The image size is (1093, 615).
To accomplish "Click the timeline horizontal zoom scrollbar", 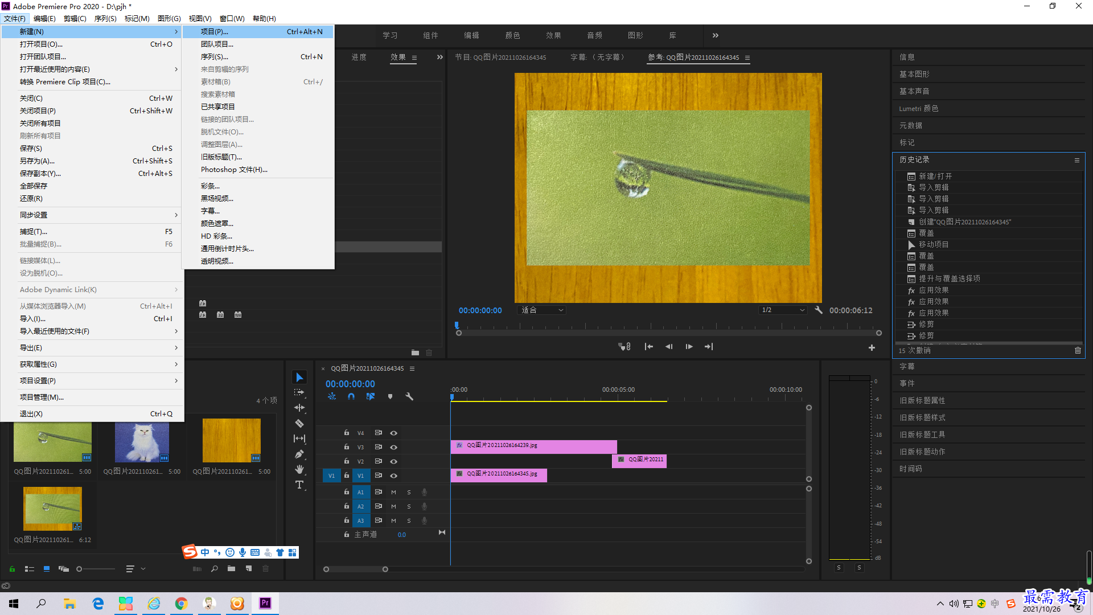I will (356, 569).
